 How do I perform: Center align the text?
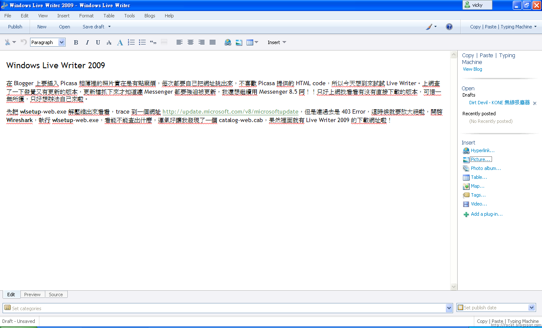click(x=191, y=42)
